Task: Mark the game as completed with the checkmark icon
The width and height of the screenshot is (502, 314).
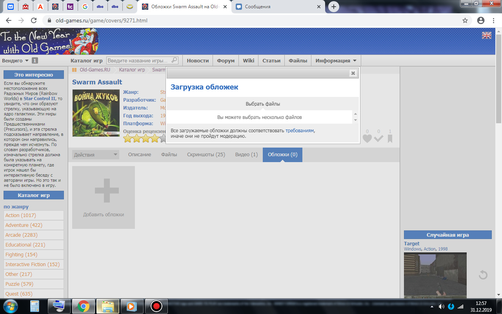Action: coord(378,139)
